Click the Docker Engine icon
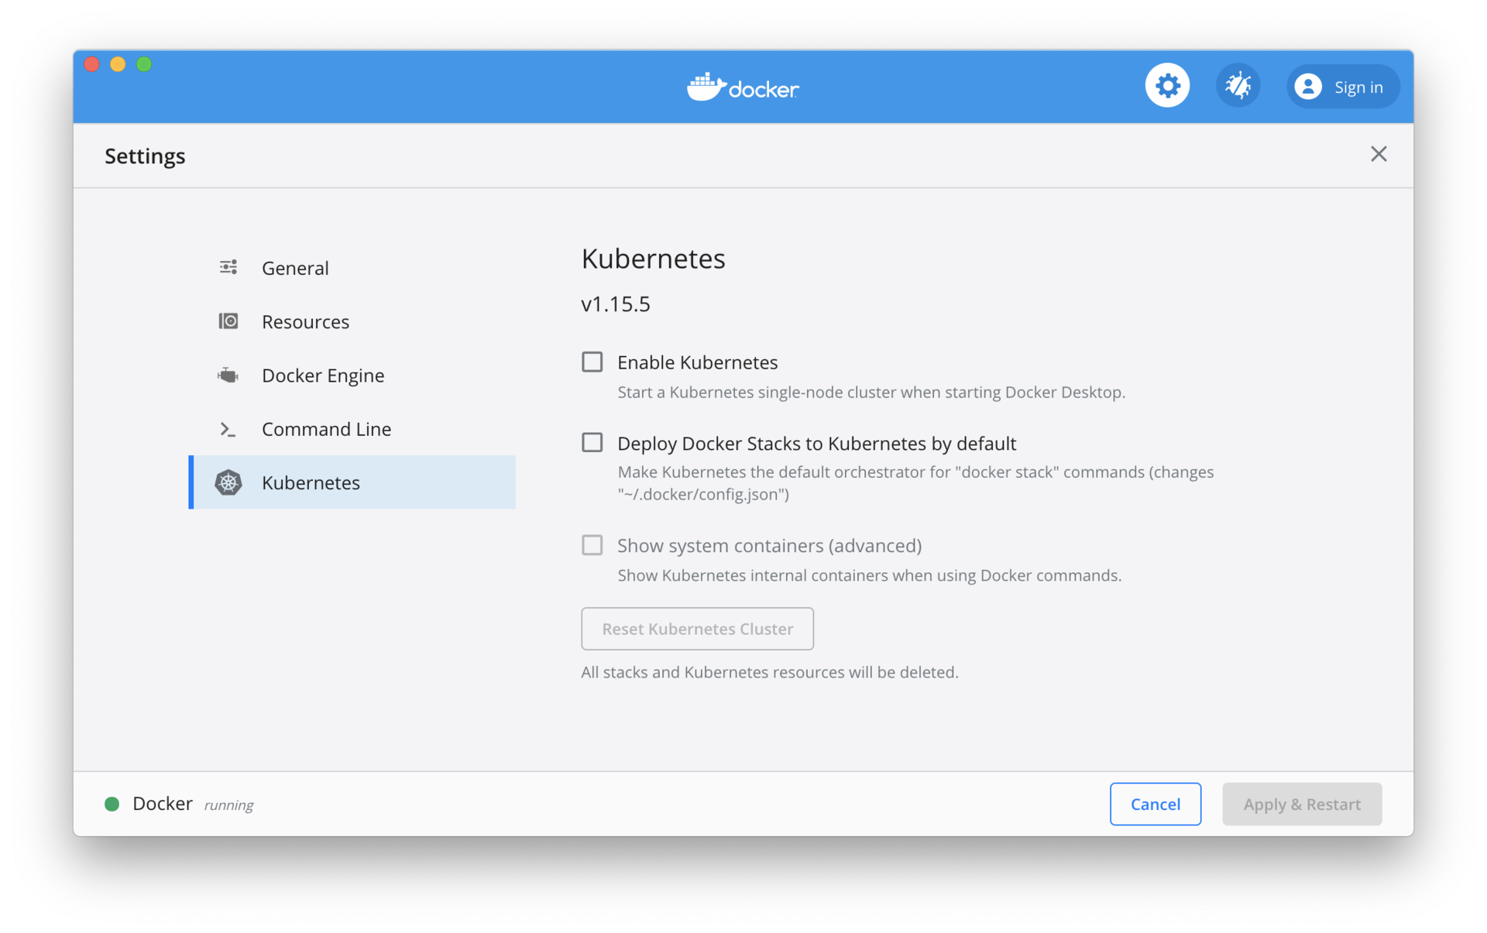The height and width of the screenshot is (933, 1487). click(228, 376)
